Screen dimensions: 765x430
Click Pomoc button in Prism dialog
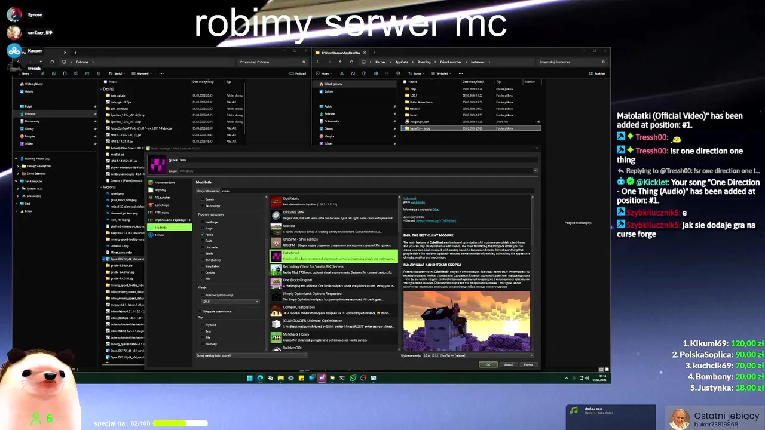528,364
